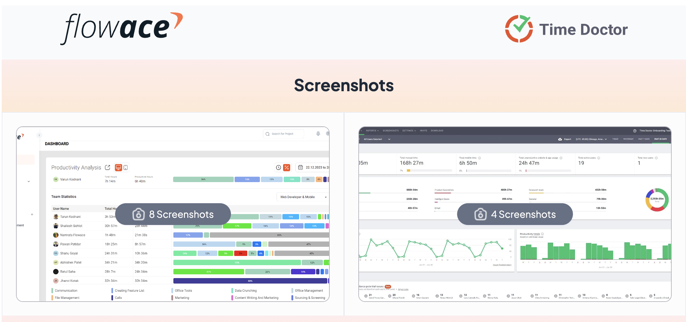Toggle the Calls legend item

click(116, 298)
